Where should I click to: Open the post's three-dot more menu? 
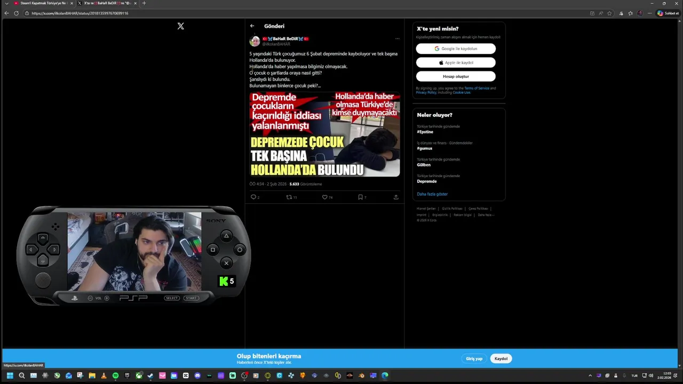point(397,38)
